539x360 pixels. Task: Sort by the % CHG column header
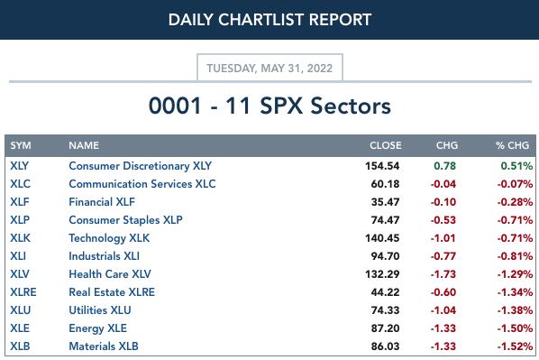pos(512,145)
